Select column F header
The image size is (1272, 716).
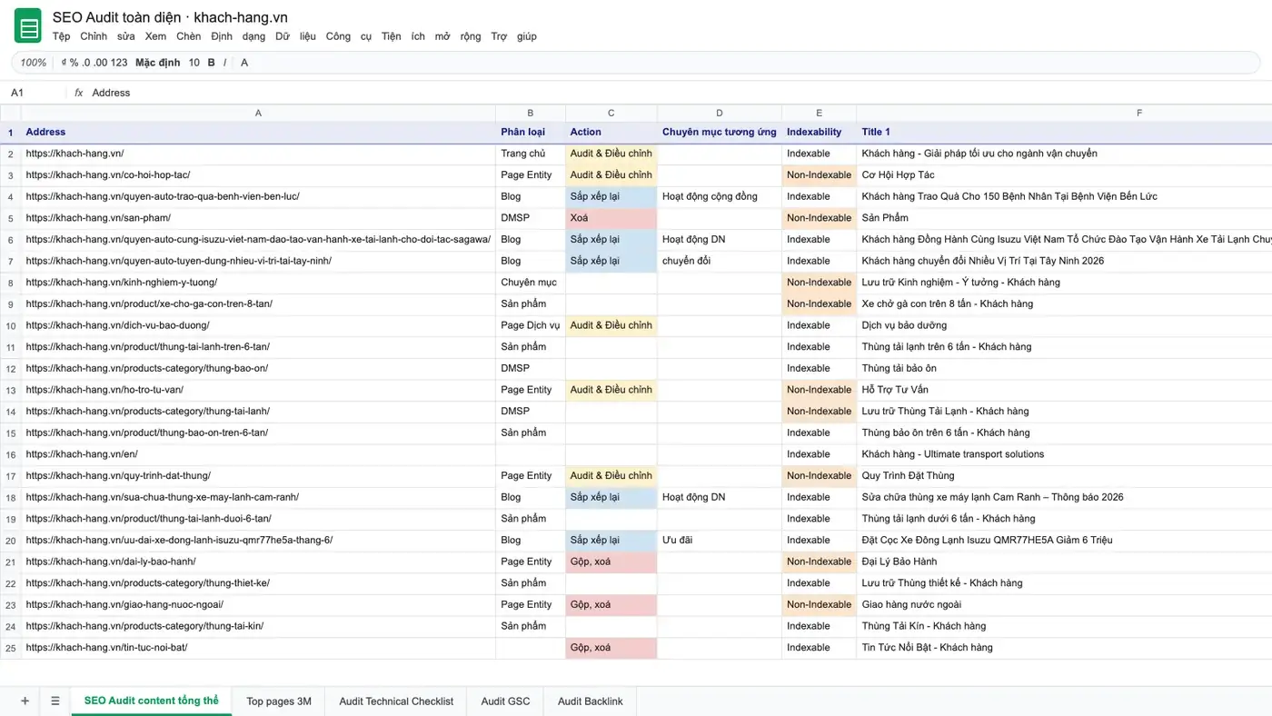[1064, 113]
